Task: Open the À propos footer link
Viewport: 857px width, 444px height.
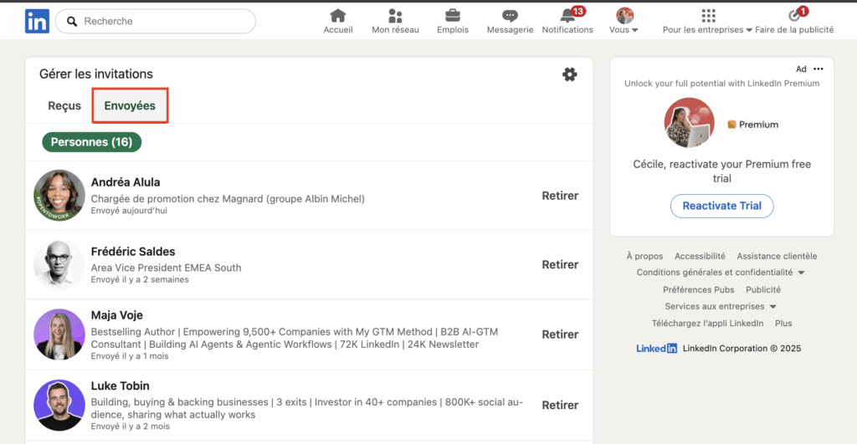Action: pyautogui.click(x=644, y=256)
